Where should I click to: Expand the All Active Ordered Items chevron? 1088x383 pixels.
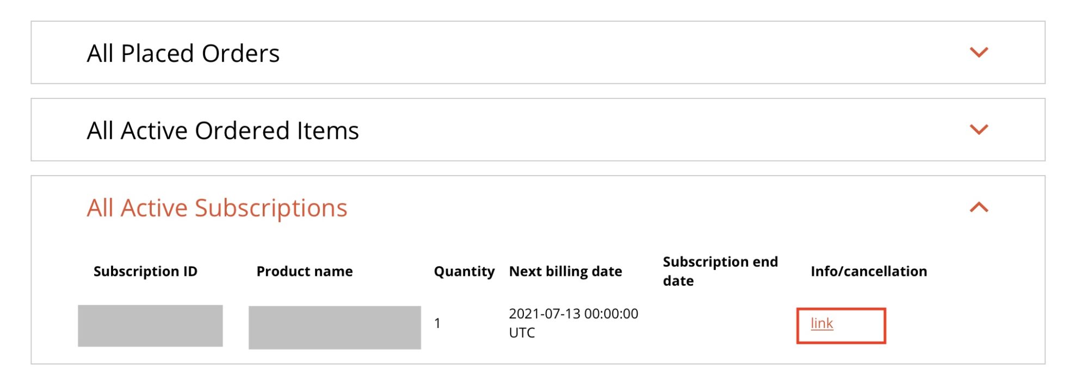979,129
